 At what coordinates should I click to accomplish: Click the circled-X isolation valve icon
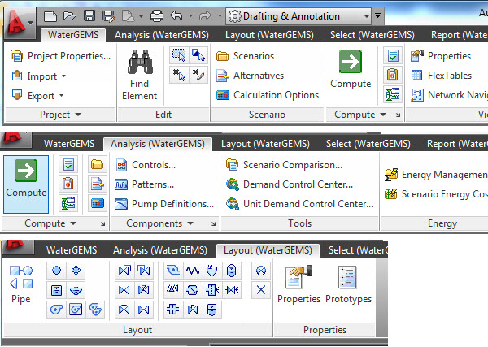pos(261,271)
